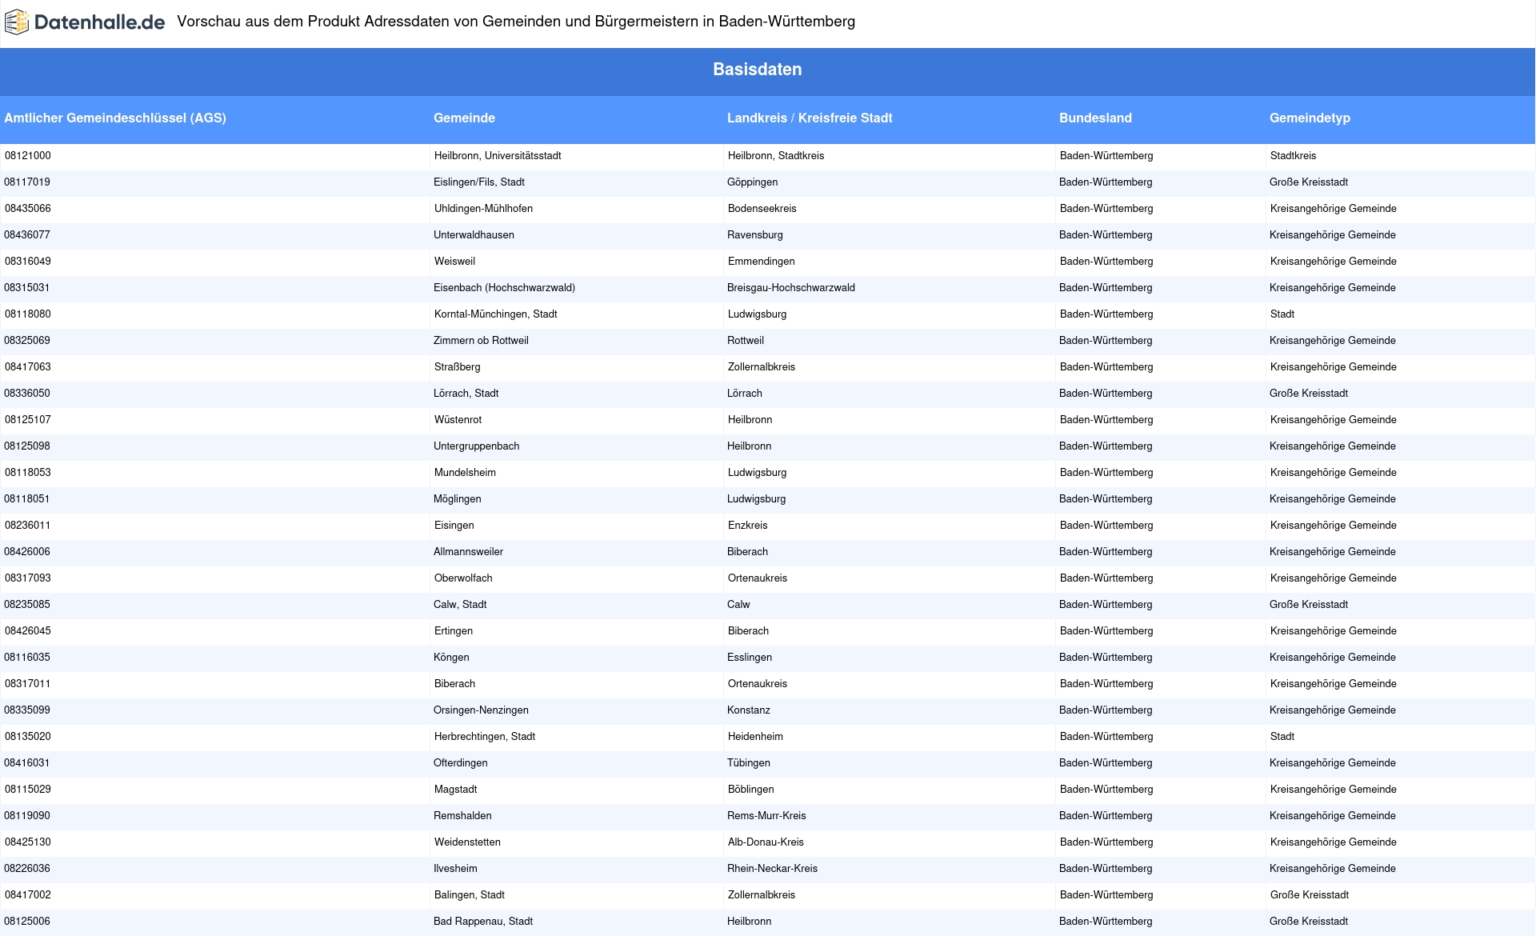1536x936 pixels.
Task: Click the Bodenseekreis cell
Action: (x=762, y=209)
